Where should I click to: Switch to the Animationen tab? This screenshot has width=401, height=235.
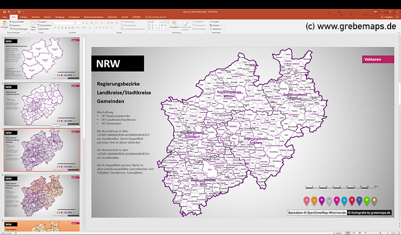pyautogui.click(x=74, y=17)
